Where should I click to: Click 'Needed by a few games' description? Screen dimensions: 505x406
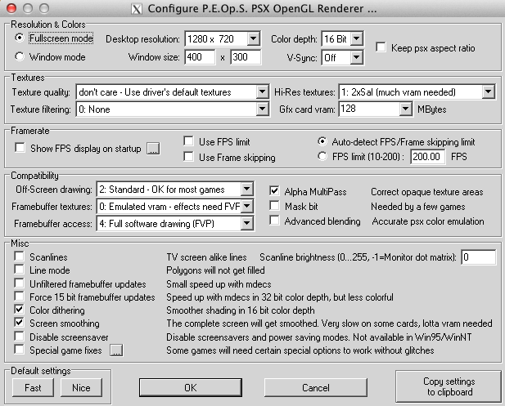point(418,207)
